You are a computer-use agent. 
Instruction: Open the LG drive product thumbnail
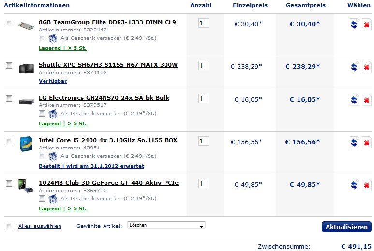[x=26, y=102]
